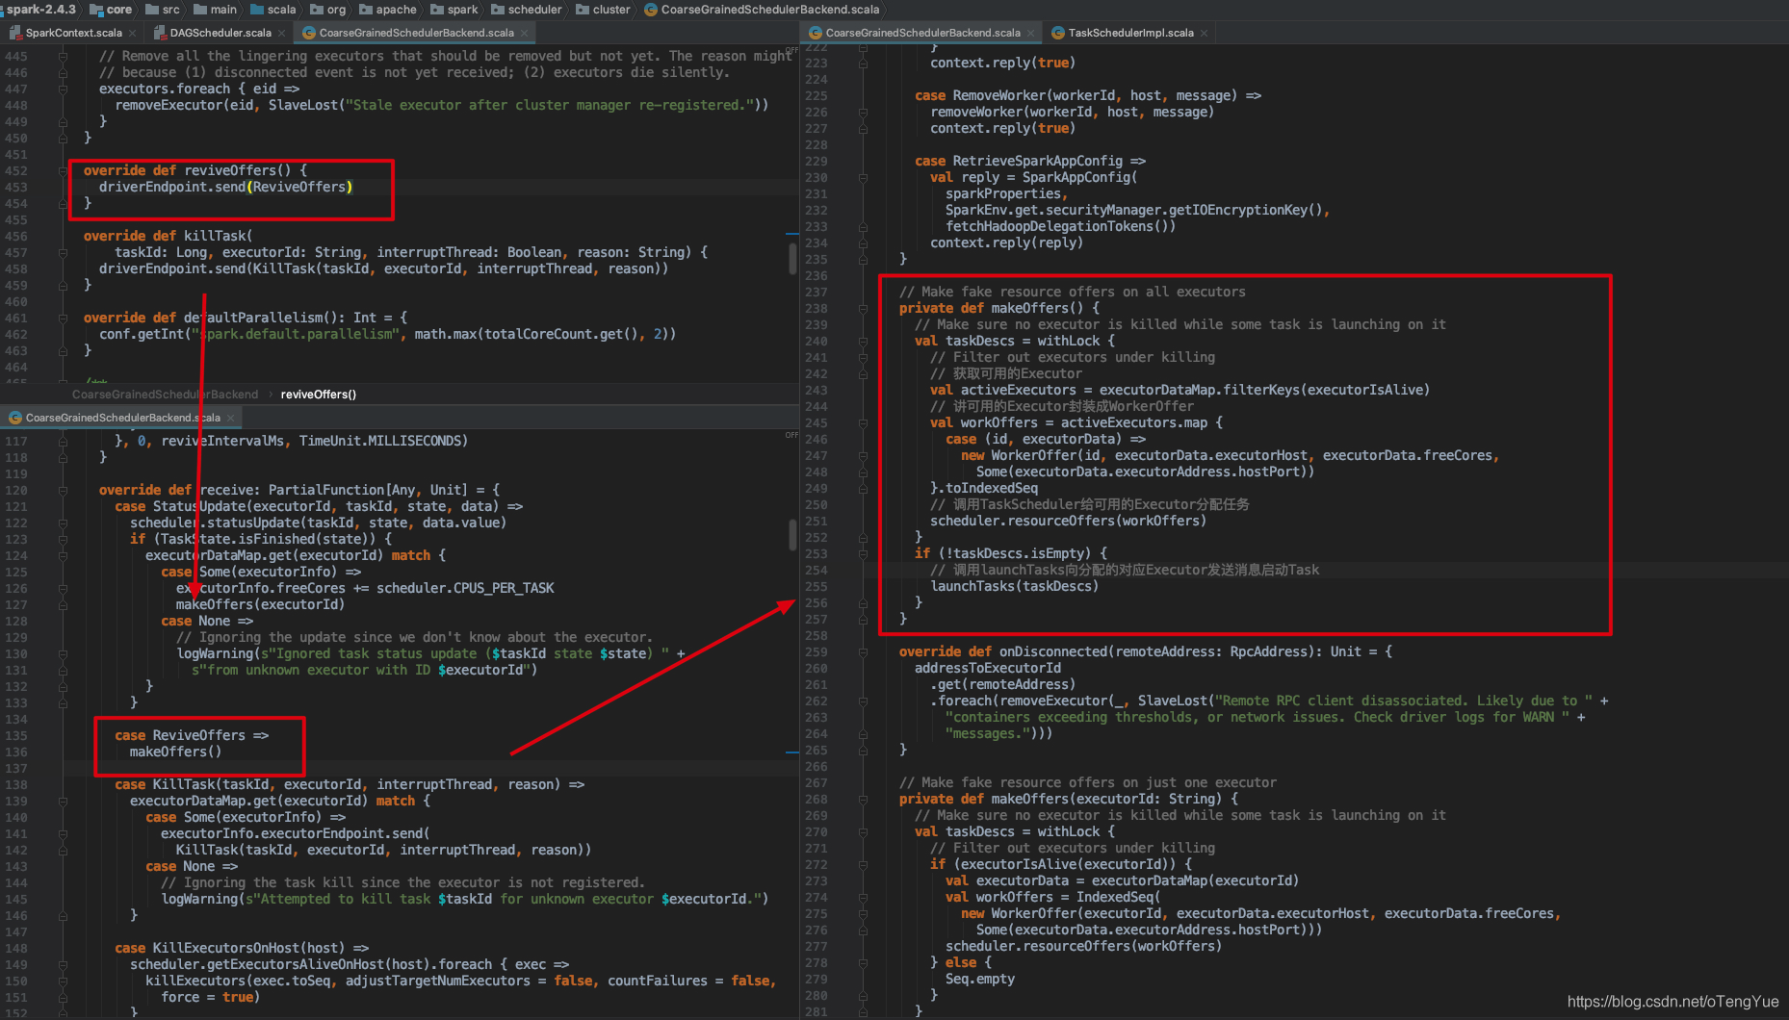Click the scala folder icon in navigation bar
The width and height of the screenshot is (1789, 1020).
point(257,10)
